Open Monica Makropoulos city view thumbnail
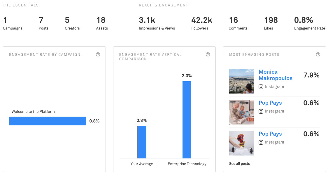 click(241, 81)
